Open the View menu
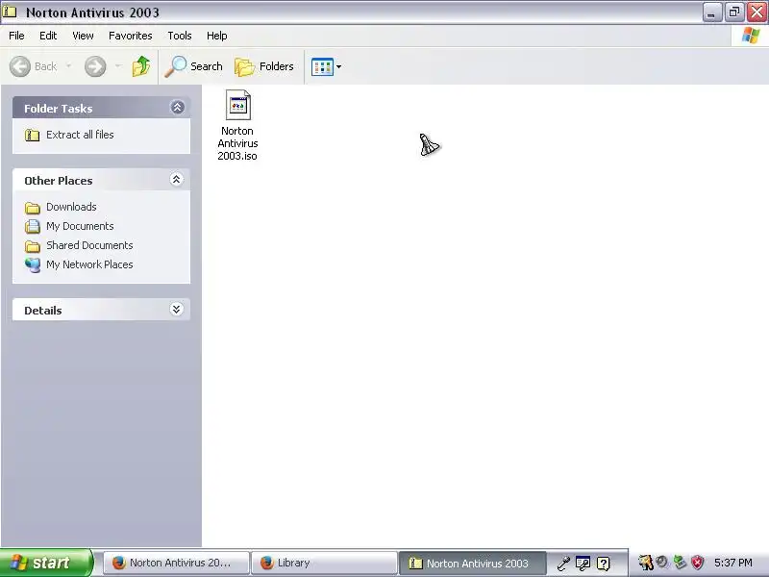The image size is (769, 577). [83, 36]
